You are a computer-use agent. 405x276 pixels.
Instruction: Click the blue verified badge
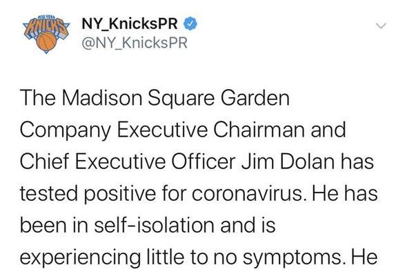[190, 23]
